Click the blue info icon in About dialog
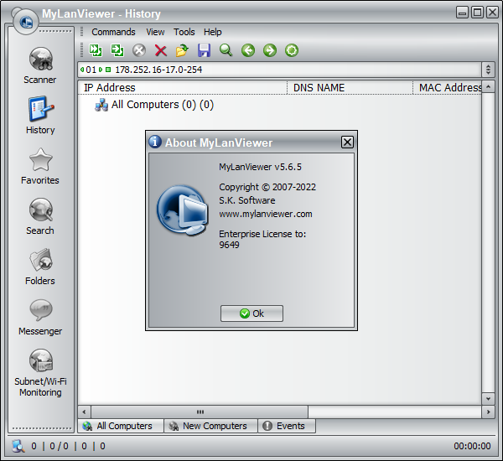This screenshot has height=461, width=503. pyautogui.click(x=155, y=141)
